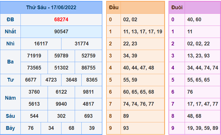Click the Đầu row value 93
Image resolution: width=221 pixels, height=135 pixels.
click(126, 128)
